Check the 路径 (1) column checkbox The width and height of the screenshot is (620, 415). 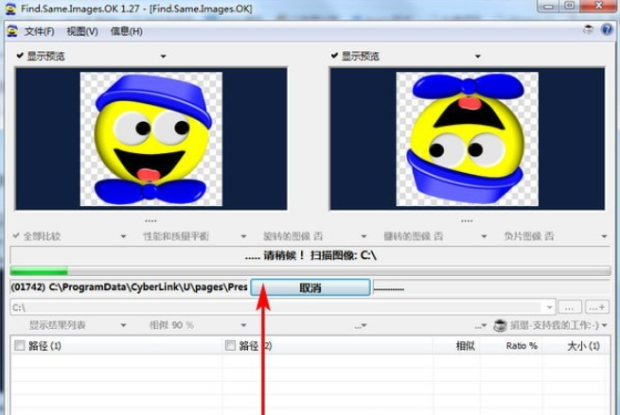click(19, 346)
